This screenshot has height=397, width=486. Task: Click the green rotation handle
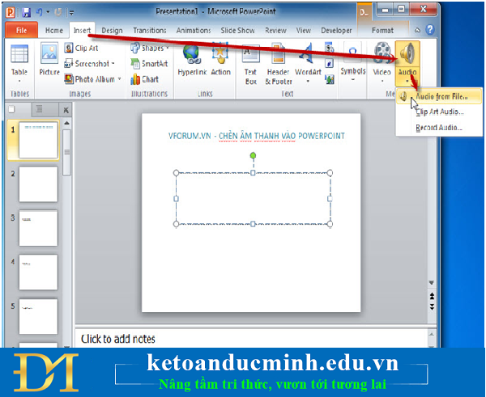click(x=253, y=155)
